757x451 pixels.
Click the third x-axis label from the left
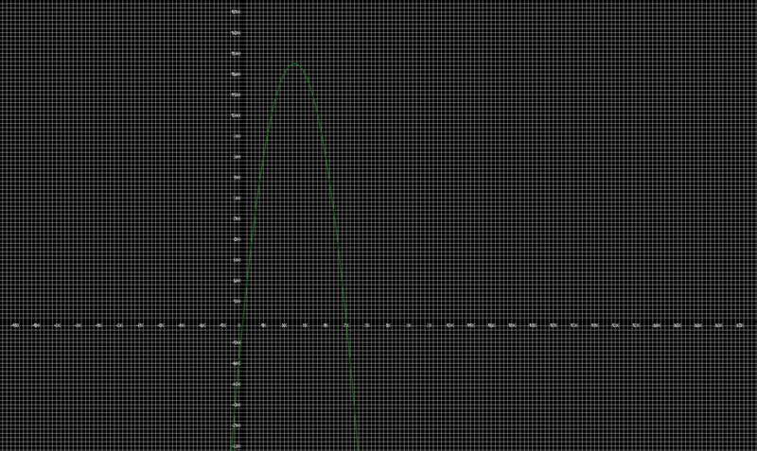58,325
